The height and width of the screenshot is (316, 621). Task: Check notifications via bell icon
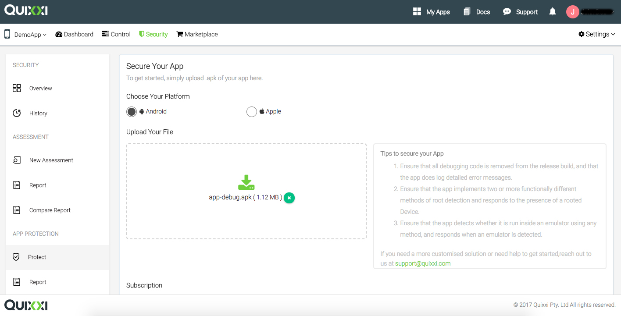[x=552, y=12]
